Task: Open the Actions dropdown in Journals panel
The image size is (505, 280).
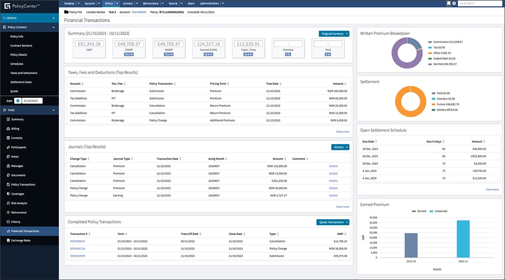Action: (340, 147)
